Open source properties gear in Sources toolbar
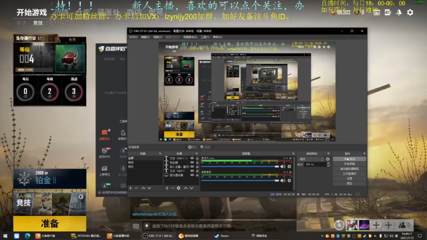The width and height of the screenshot is (427, 240). click(179, 188)
